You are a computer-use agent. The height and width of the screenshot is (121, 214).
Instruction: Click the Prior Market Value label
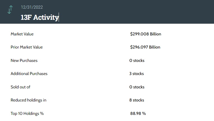point(27,47)
